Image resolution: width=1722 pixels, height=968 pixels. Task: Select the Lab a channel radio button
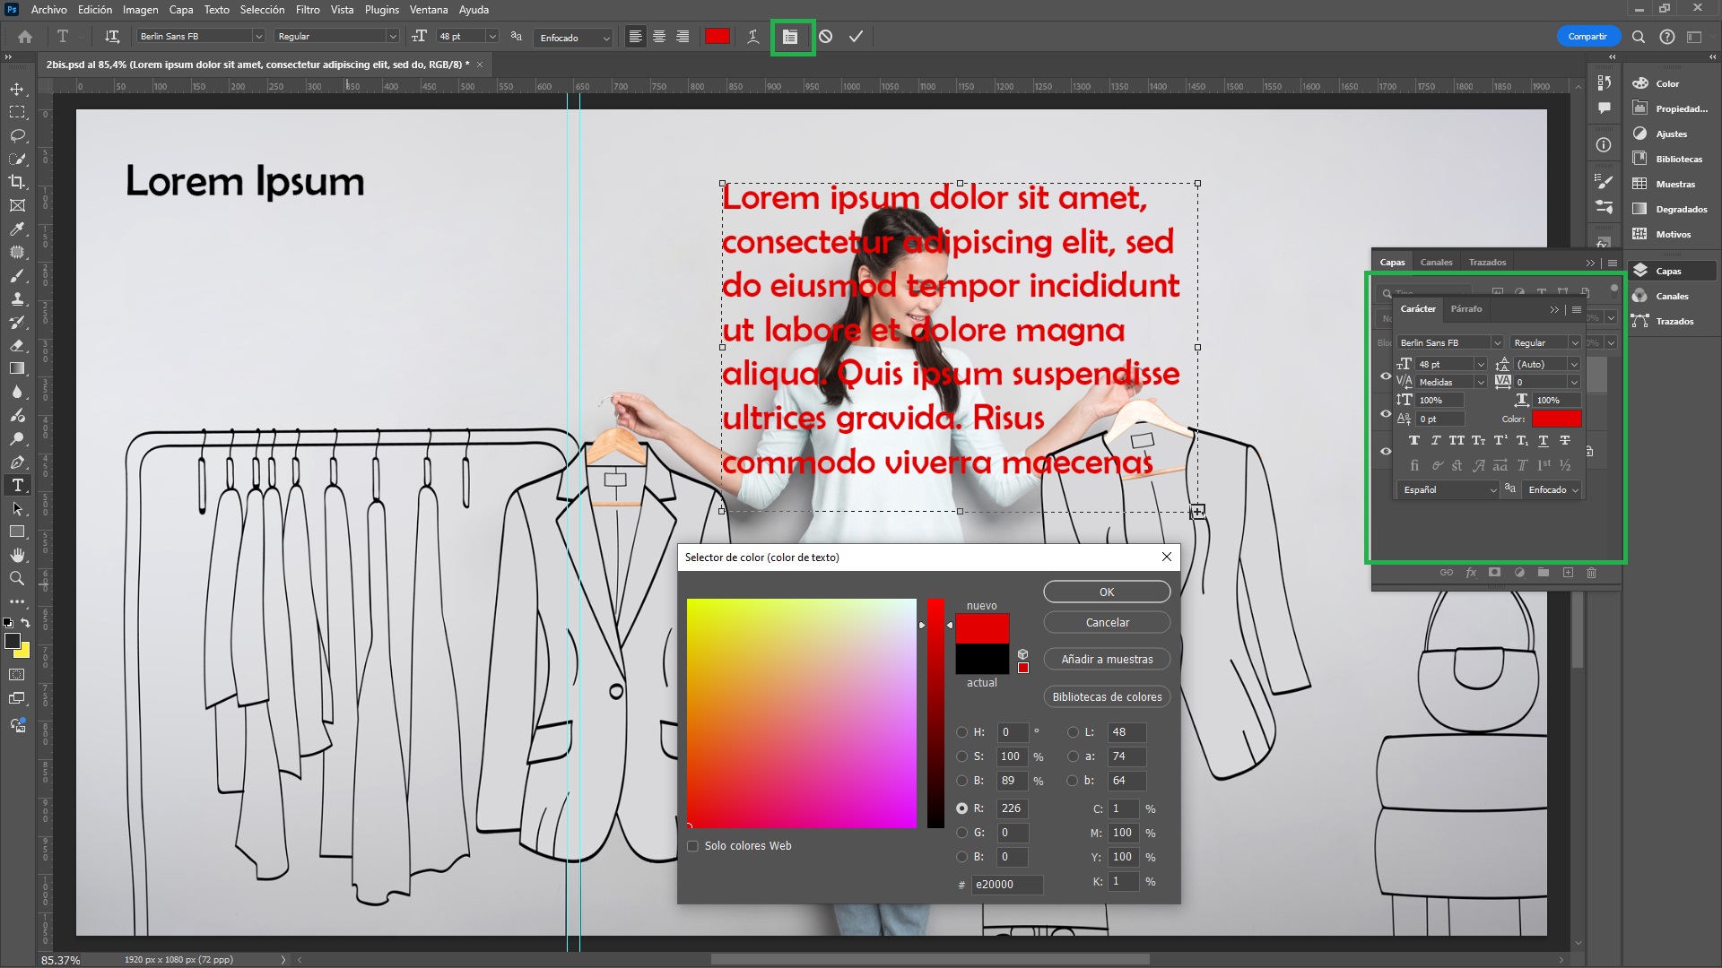(1073, 756)
